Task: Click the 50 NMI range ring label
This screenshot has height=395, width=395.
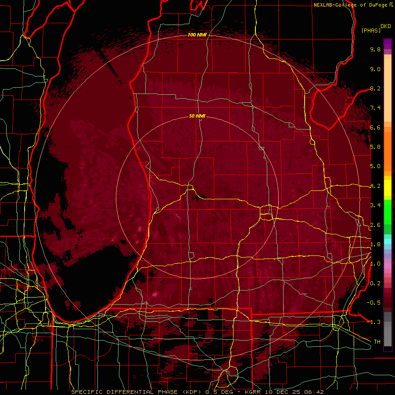Action: [197, 116]
